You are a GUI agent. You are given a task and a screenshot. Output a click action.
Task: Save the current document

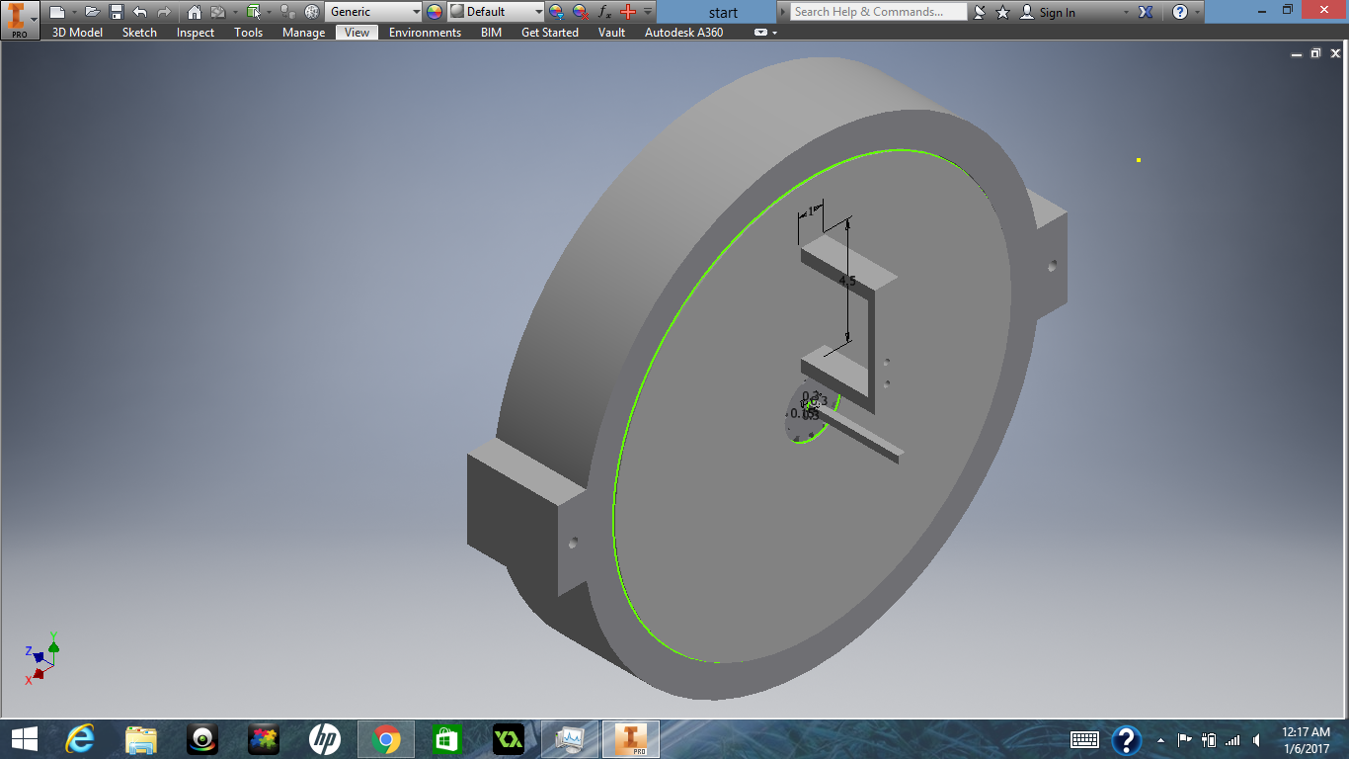117,12
